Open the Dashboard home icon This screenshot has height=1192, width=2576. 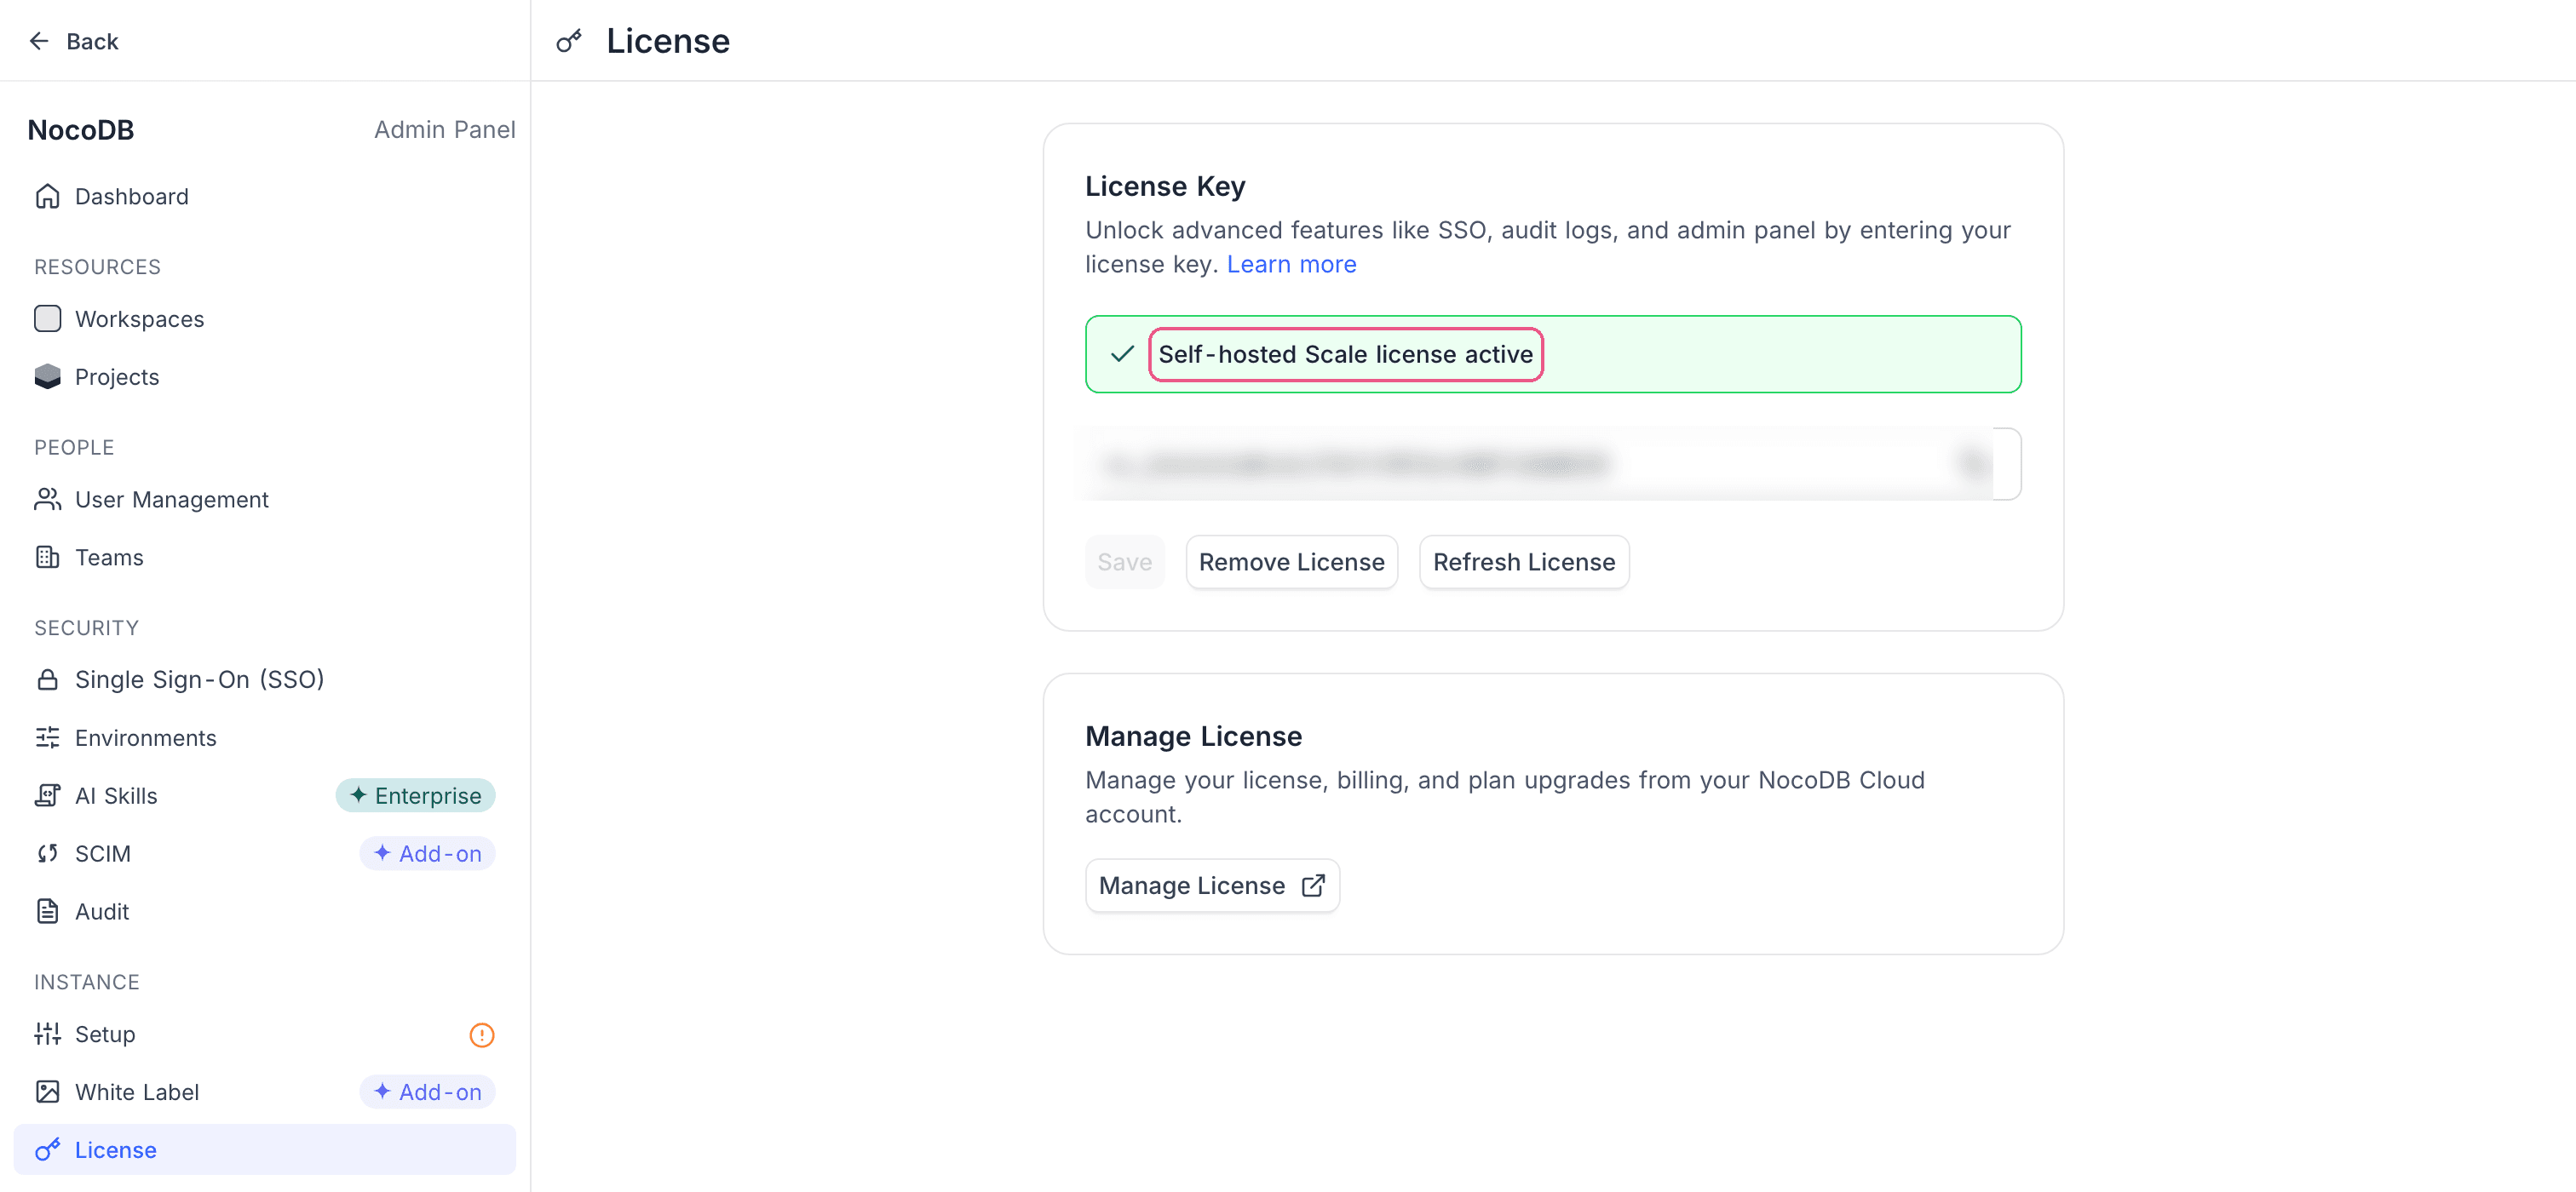pos(47,196)
